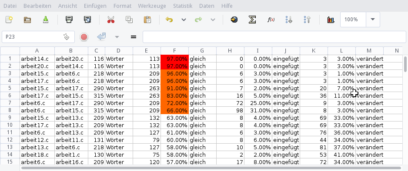Select cell 315 in row 6
The width and height of the screenshot is (408, 171).
click(x=97, y=95)
